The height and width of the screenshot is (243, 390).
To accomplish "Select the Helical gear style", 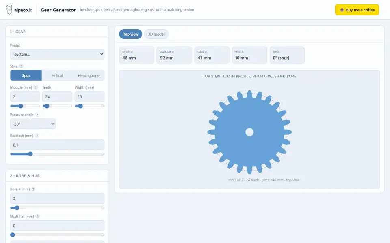I will [x=57, y=75].
